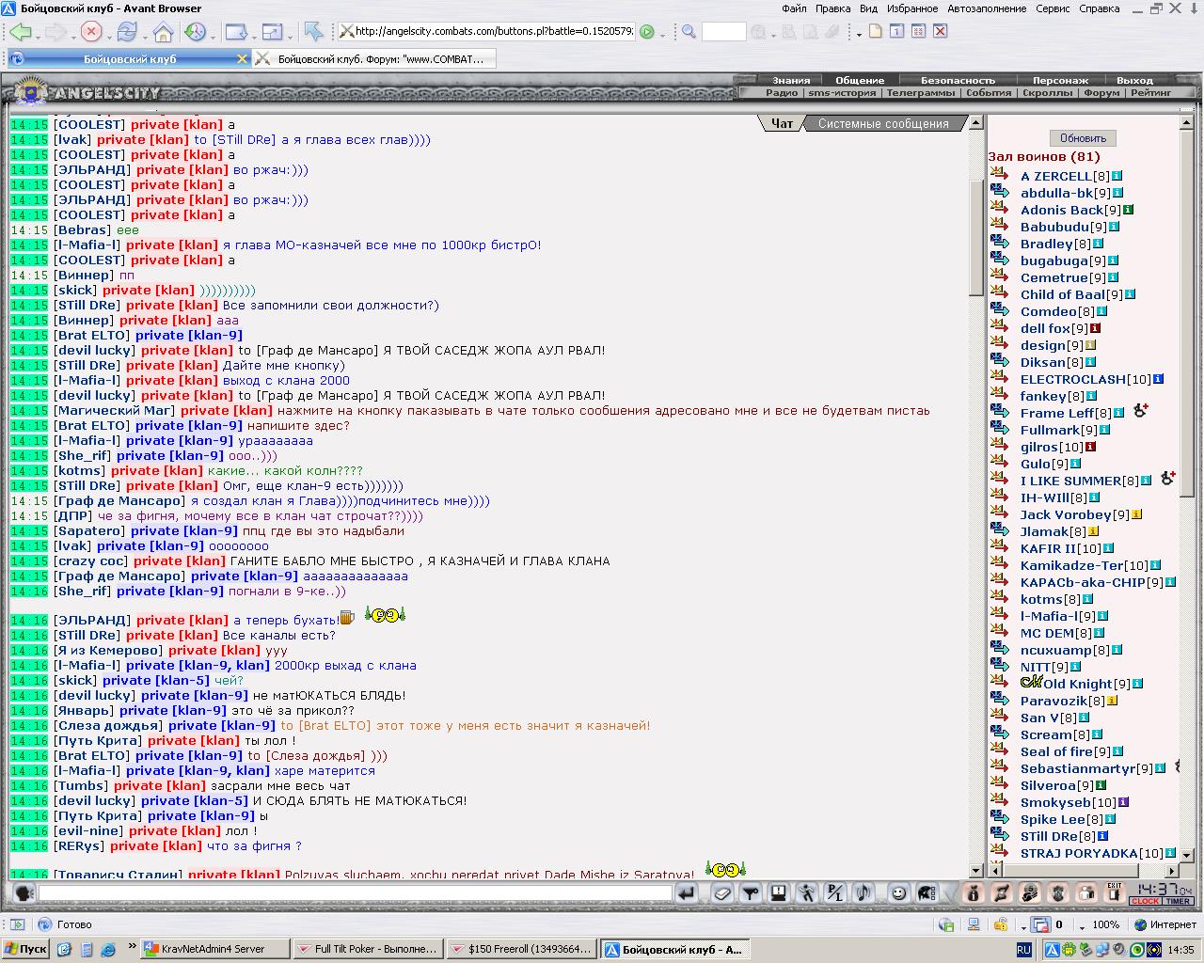
Task: Select the Чат tab
Action: (782, 123)
